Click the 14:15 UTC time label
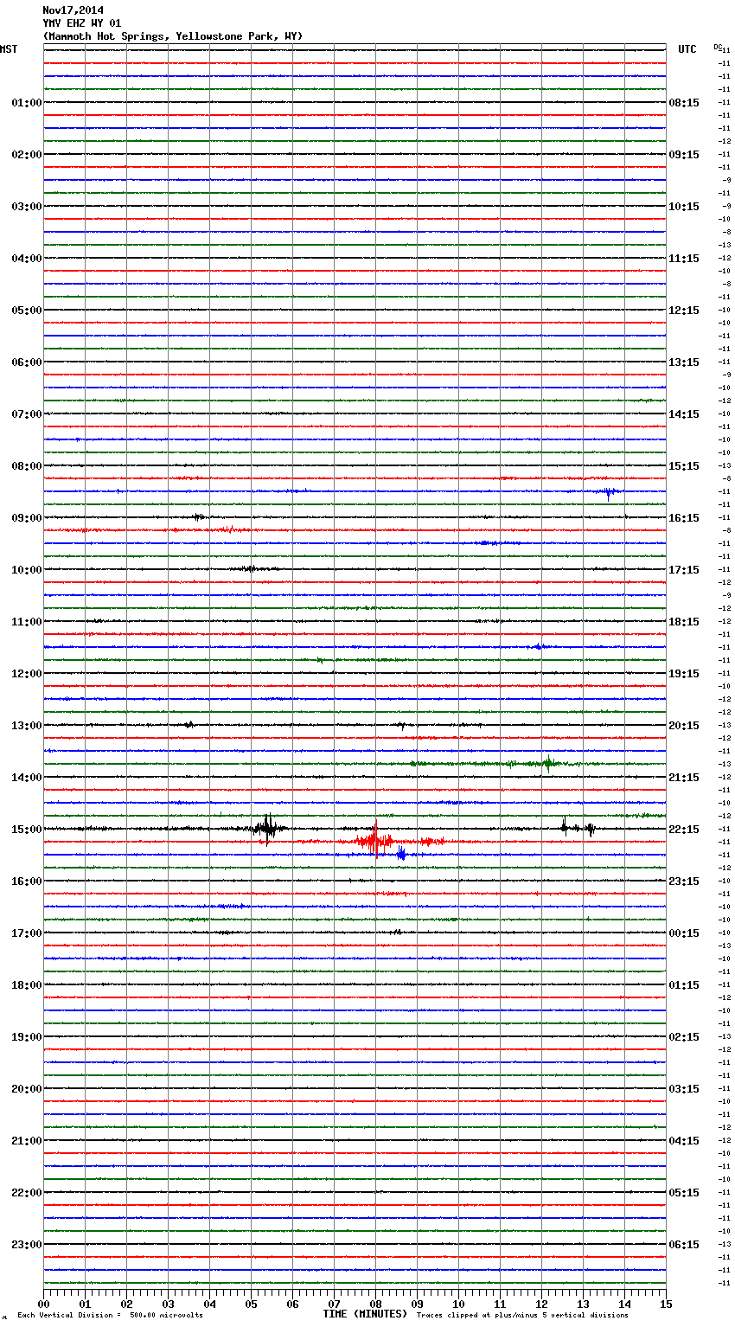The width and height of the screenshot is (735, 1327). click(x=684, y=414)
